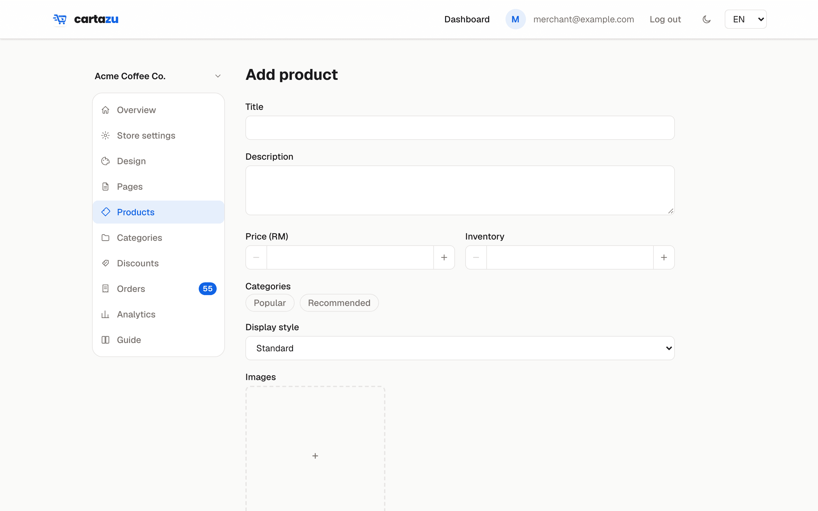Click the Log out link
The width and height of the screenshot is (818, 511).
point(665,19)
